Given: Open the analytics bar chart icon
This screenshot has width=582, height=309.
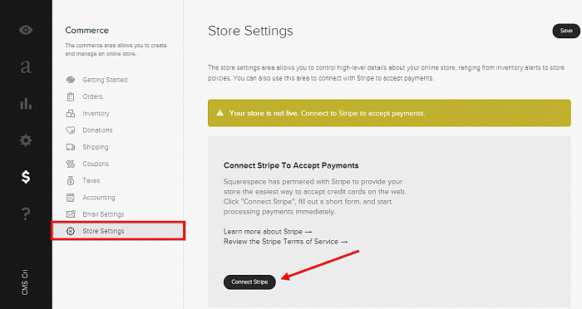Looking at the screenshot, I should click(26, 103).
